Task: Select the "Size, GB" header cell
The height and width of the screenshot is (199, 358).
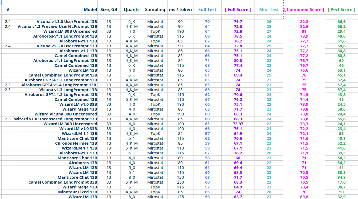Action: 109,9
